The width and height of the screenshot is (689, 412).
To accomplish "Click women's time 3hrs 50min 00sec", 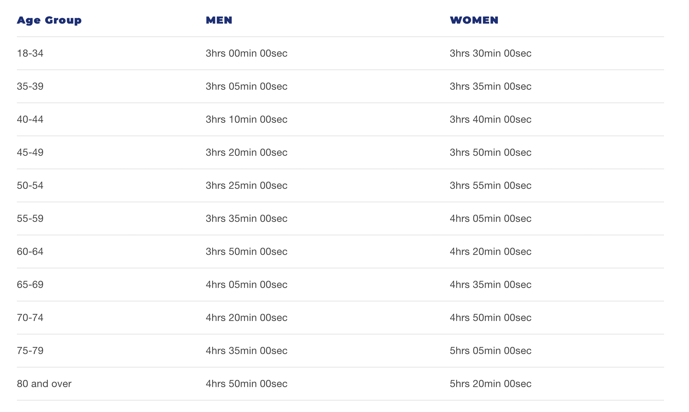I will (x=490, y=152).
